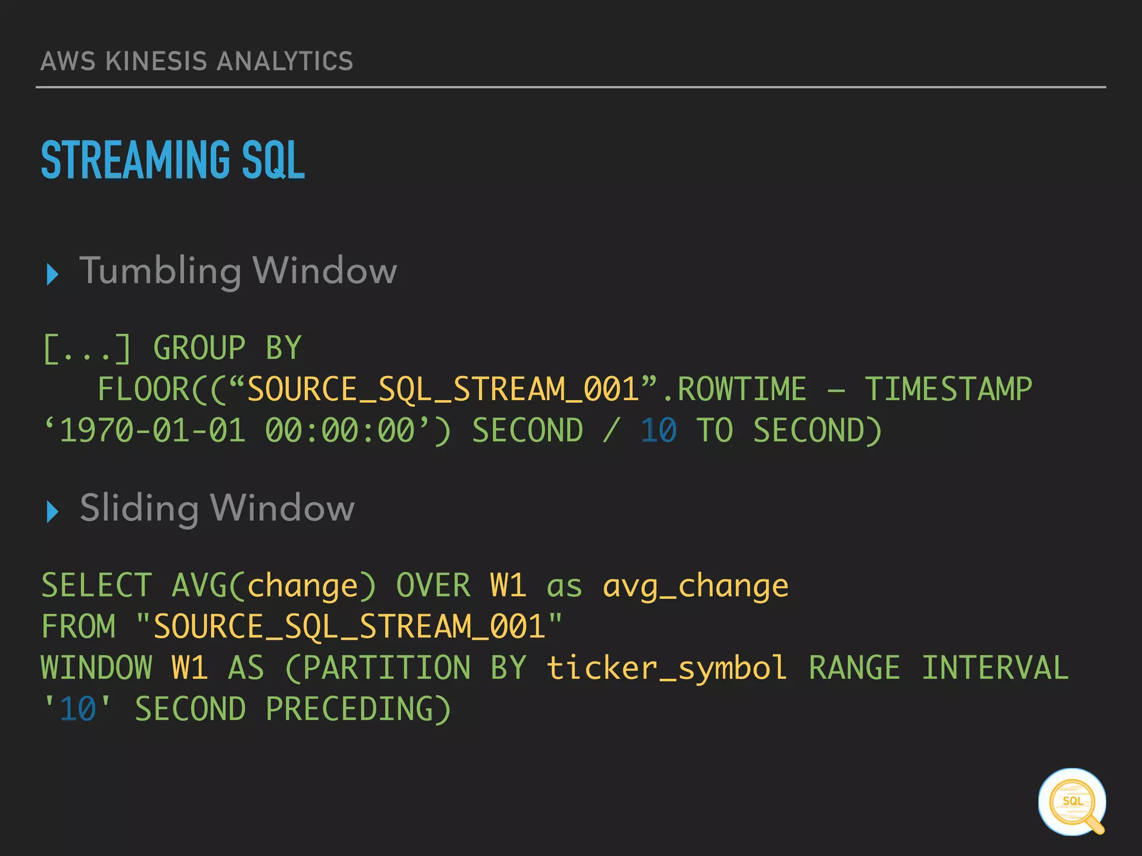Click the blue '10' in the quoted interval
The height and width of the screenshot is (856, 1142).
(78, 709)
